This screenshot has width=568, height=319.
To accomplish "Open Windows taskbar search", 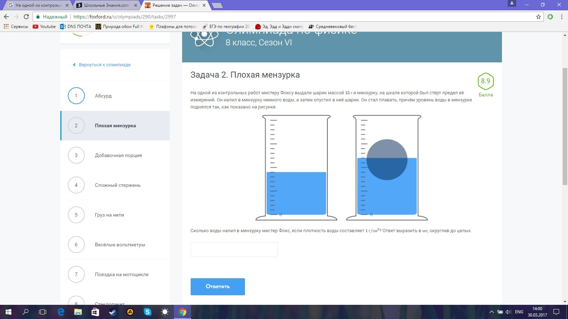I will (x=26, y=312).
